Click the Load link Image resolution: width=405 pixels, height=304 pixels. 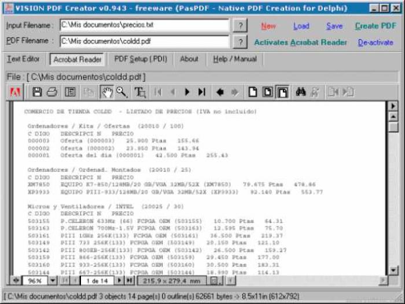click(x=301, y=26)
